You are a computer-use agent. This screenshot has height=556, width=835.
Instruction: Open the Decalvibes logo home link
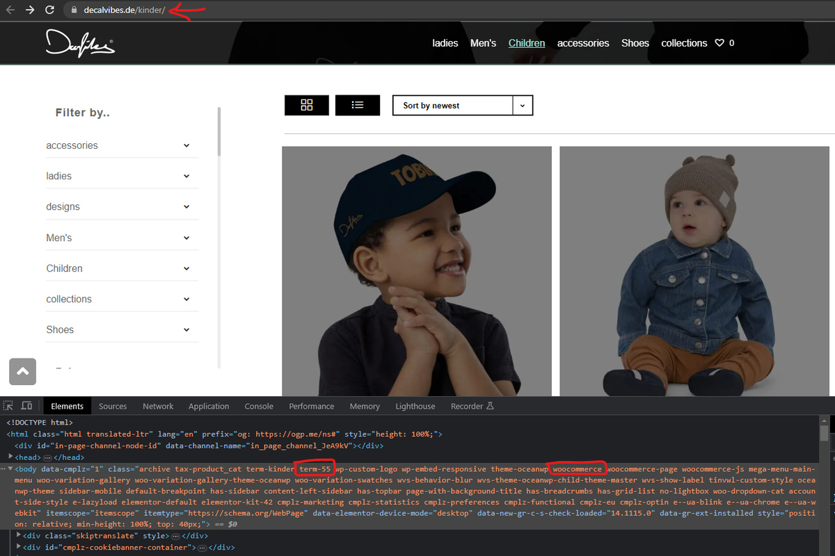pyautogui.click(x=80, y=43)
